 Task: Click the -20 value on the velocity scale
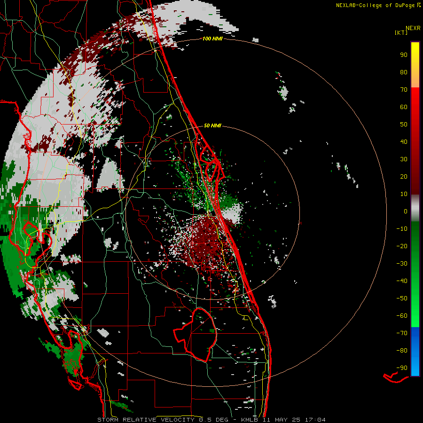[x=402, y=246]
